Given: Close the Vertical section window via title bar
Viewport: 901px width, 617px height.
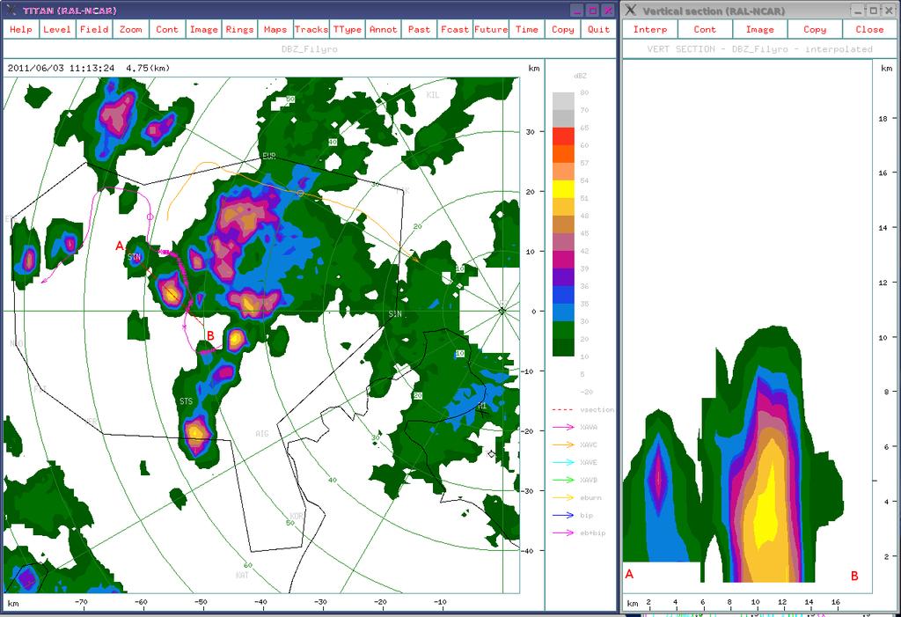Looking at the screenshot, I should 888,11.
